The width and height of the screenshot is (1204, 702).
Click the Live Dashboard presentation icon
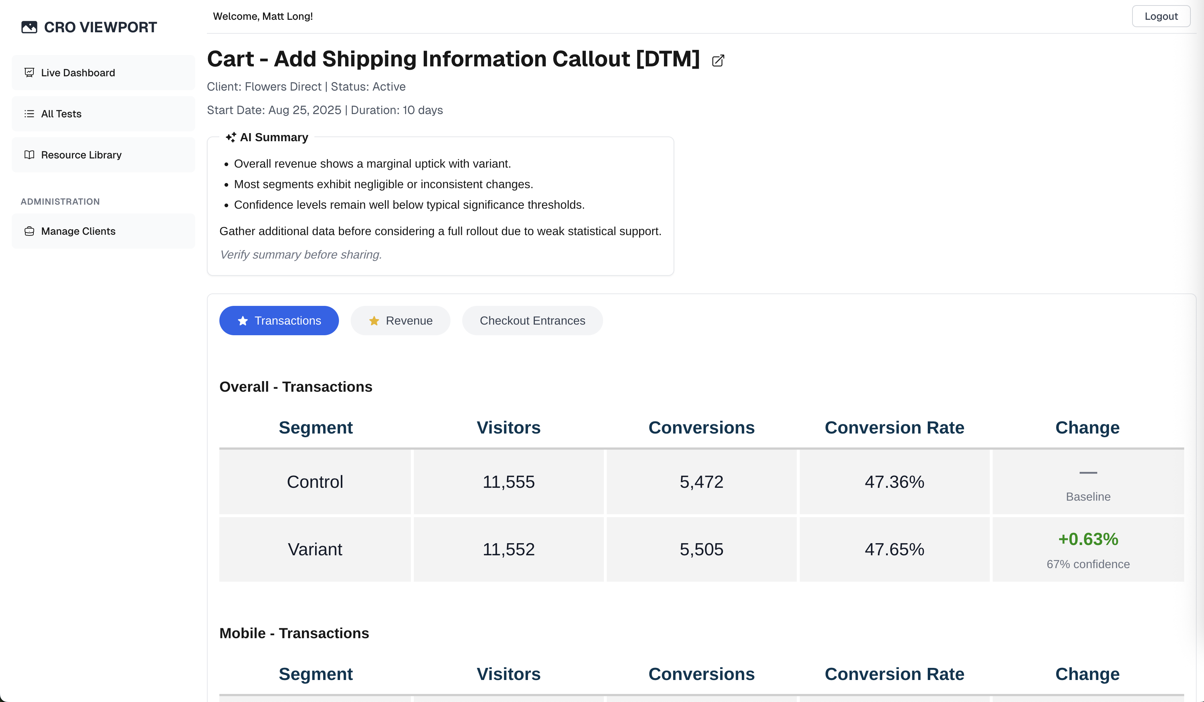29,73
